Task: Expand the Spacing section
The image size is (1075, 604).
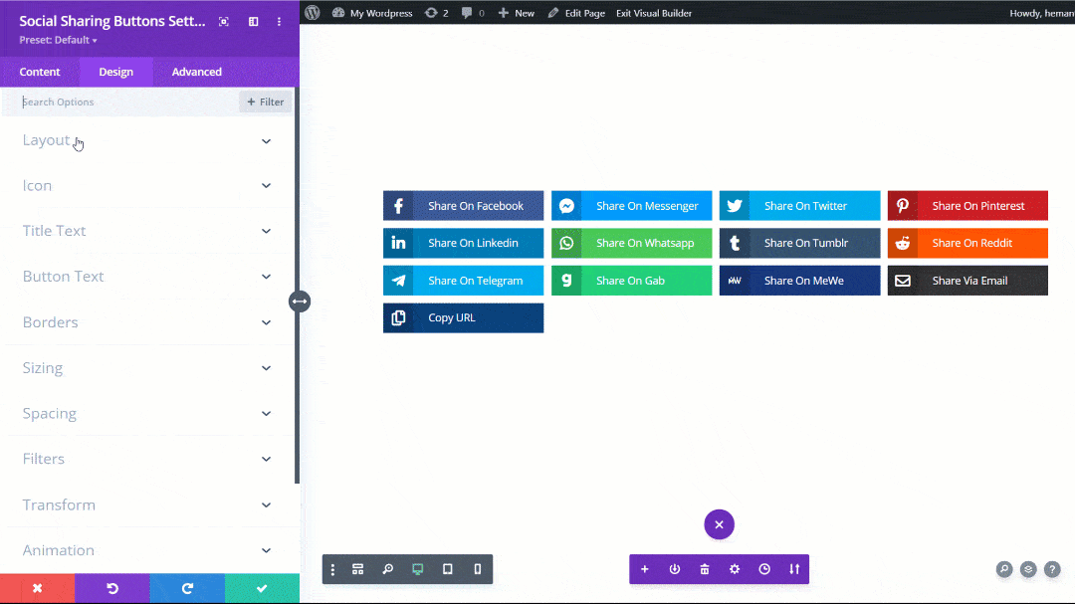Action: [147, 413]
